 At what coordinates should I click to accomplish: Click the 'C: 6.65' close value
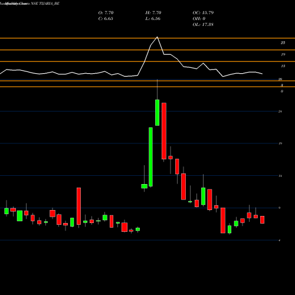click(106, 19)
